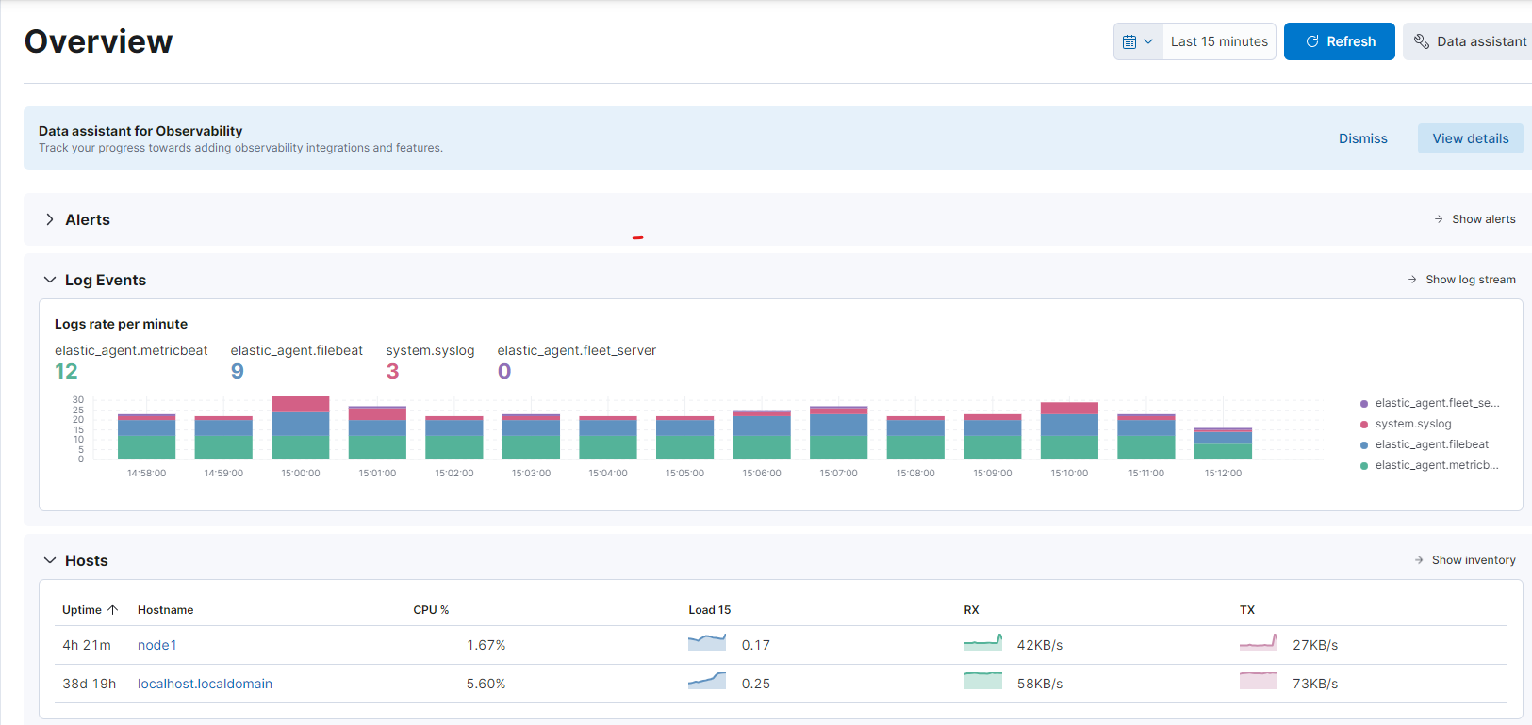The height and width of the screenshot is (725, 1532).
Task: Click the 4h 21m uptime value
Action: 87,645
